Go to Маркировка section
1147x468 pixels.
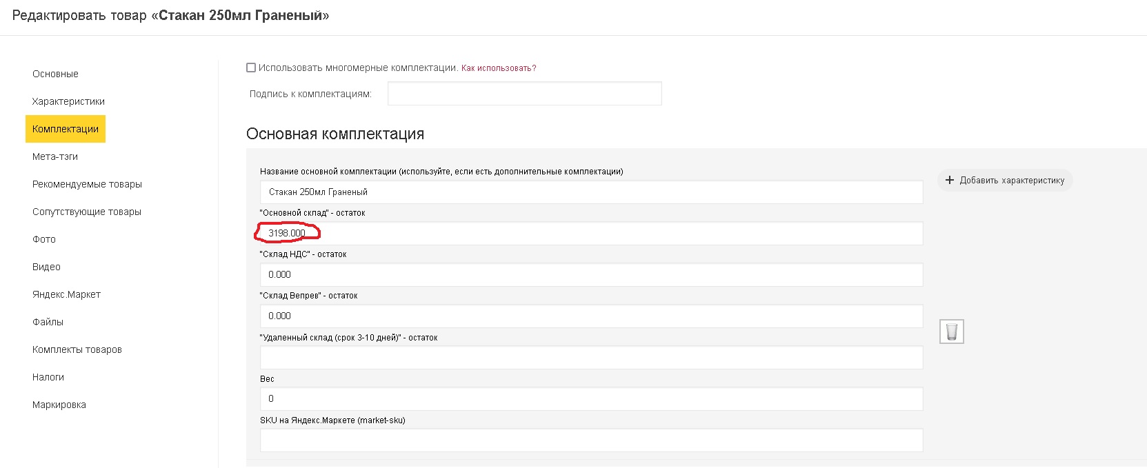click(59, 405)
